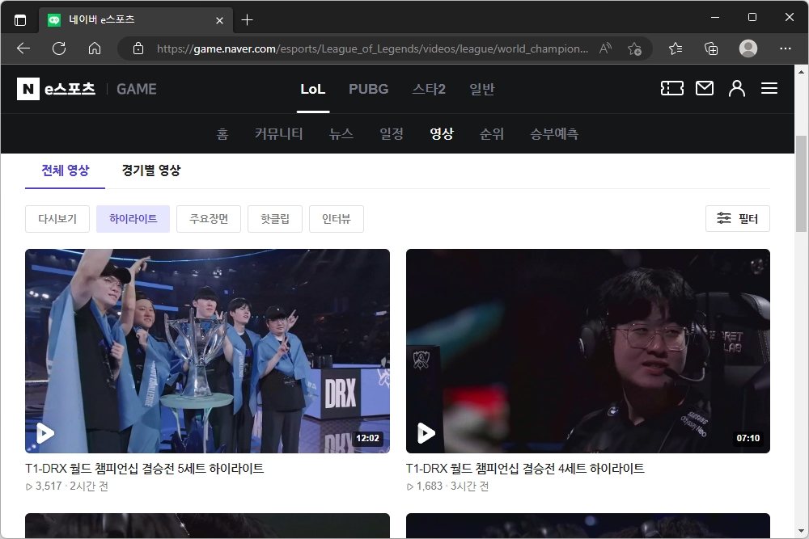The image size is (809, 539).
Task: Go to 홈 submenu
Action: coord(222,133)
